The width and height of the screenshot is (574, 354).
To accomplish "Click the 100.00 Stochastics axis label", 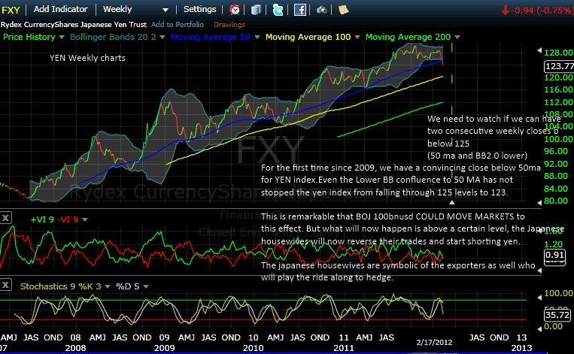I will pos(559,293).
